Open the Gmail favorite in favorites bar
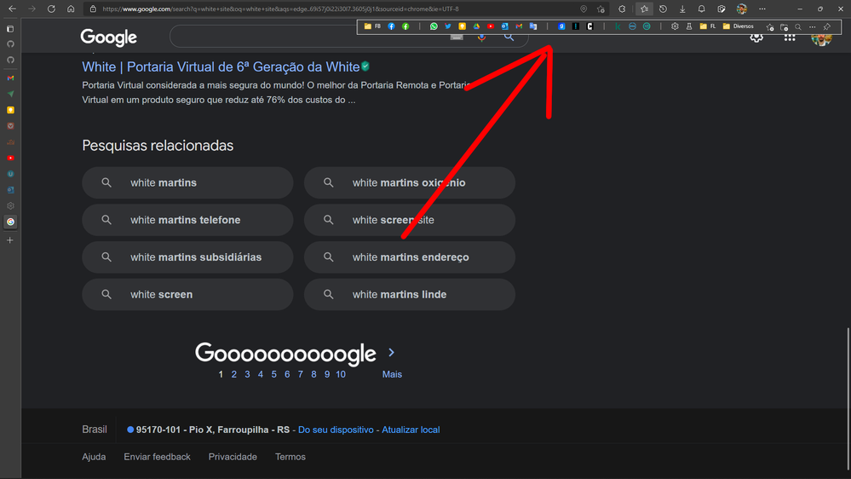The image size is (851, 479). tap(519, 26)
